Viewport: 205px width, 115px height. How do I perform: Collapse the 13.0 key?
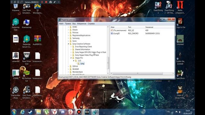74,61
